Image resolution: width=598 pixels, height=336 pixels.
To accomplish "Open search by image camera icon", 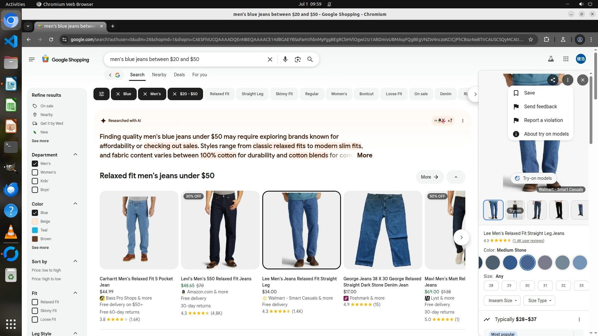I will coord(297,59).
